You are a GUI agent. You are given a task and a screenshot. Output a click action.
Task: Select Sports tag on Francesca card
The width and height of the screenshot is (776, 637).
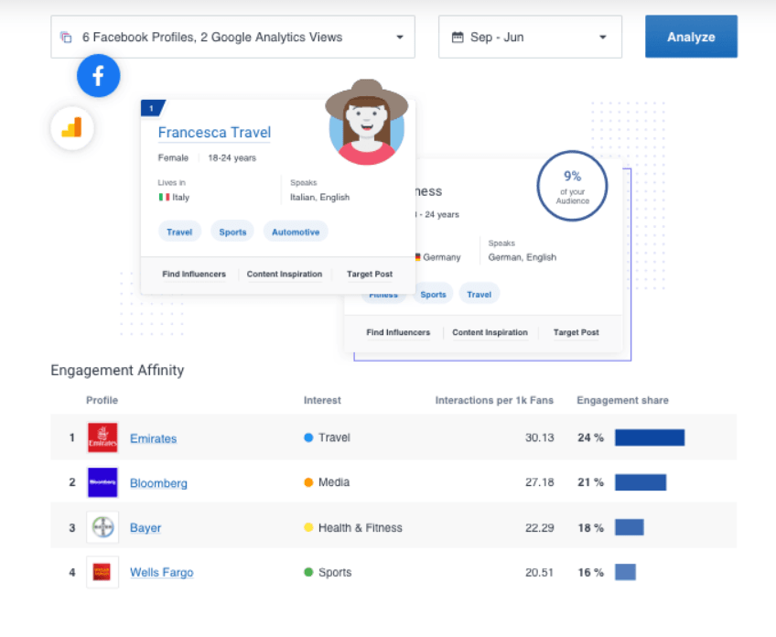pyautogui.click(x=232, y=232)
